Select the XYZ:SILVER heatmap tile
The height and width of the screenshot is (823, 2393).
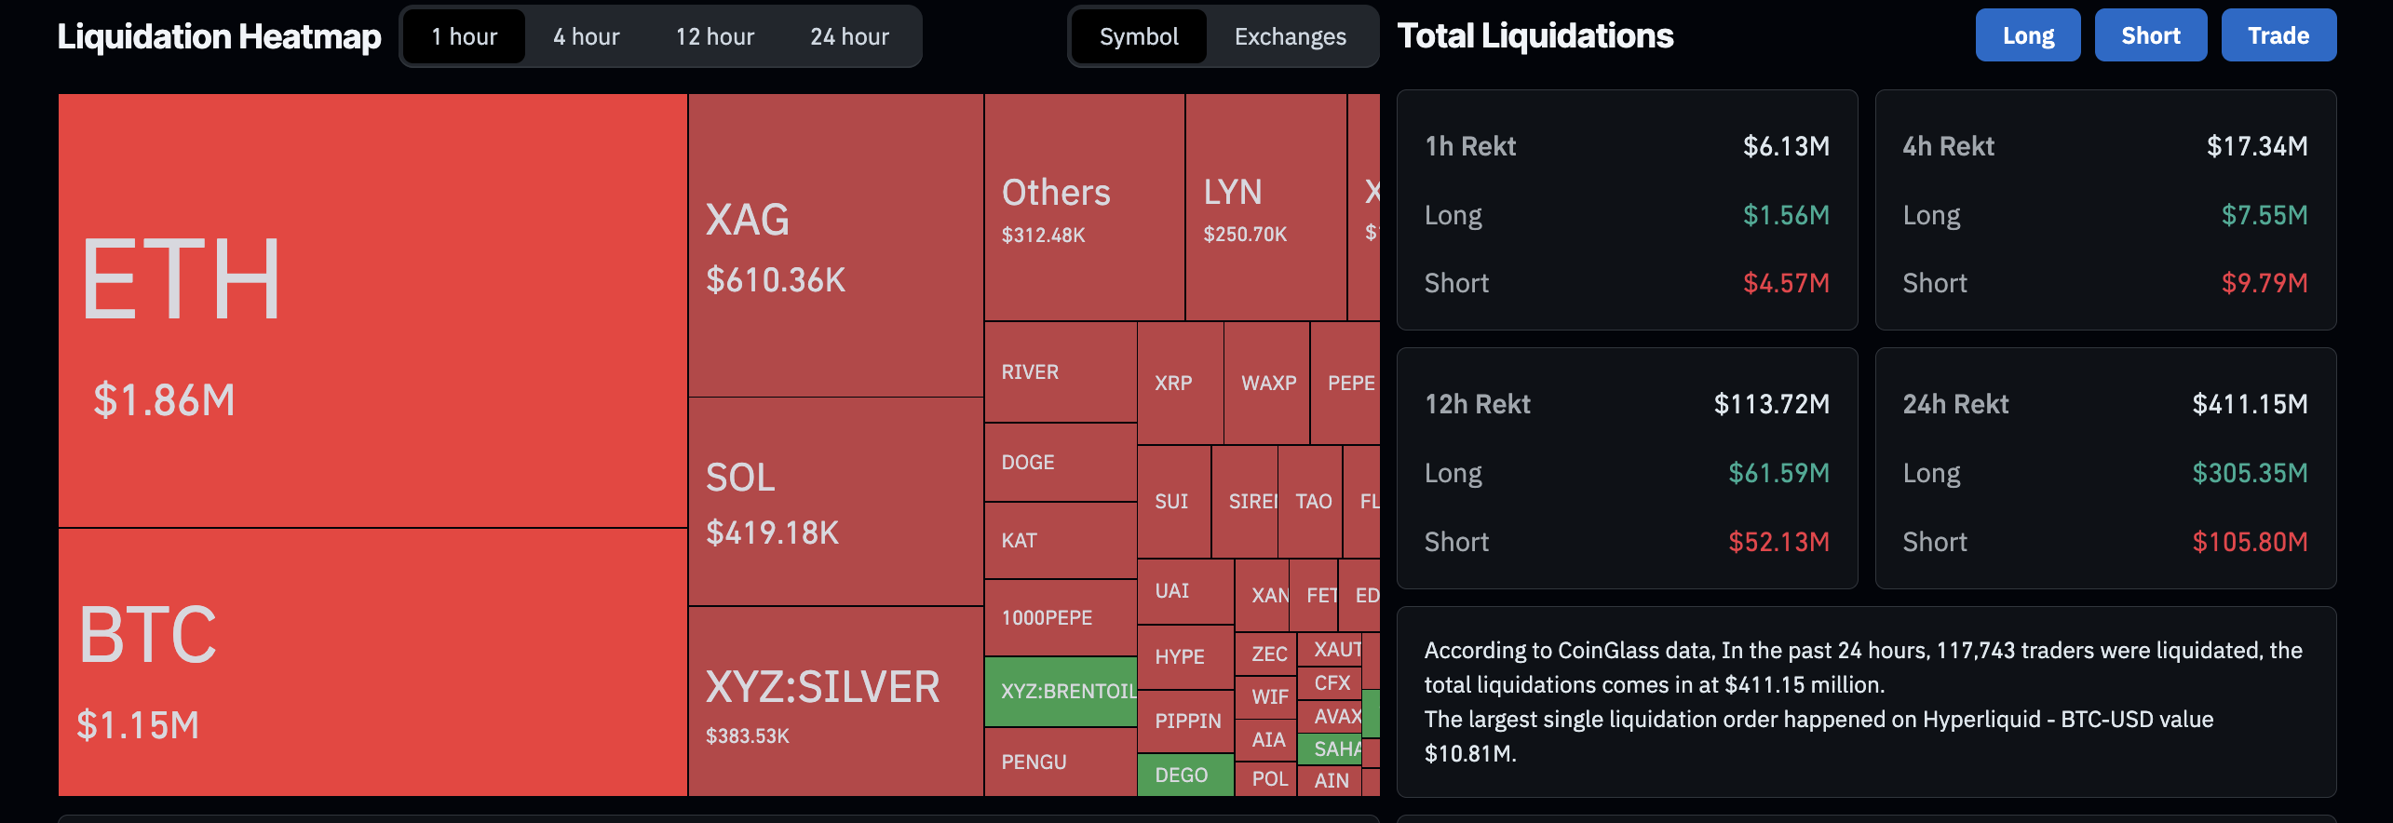pyautogui.click(x=835, y=701)
